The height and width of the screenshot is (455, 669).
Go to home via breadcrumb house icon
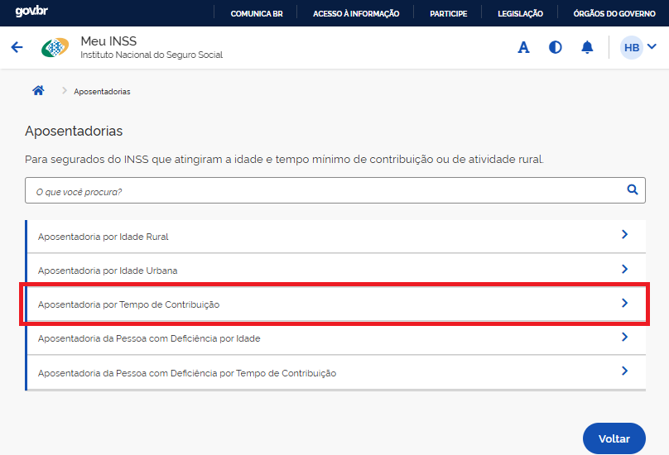coord(38,91)
